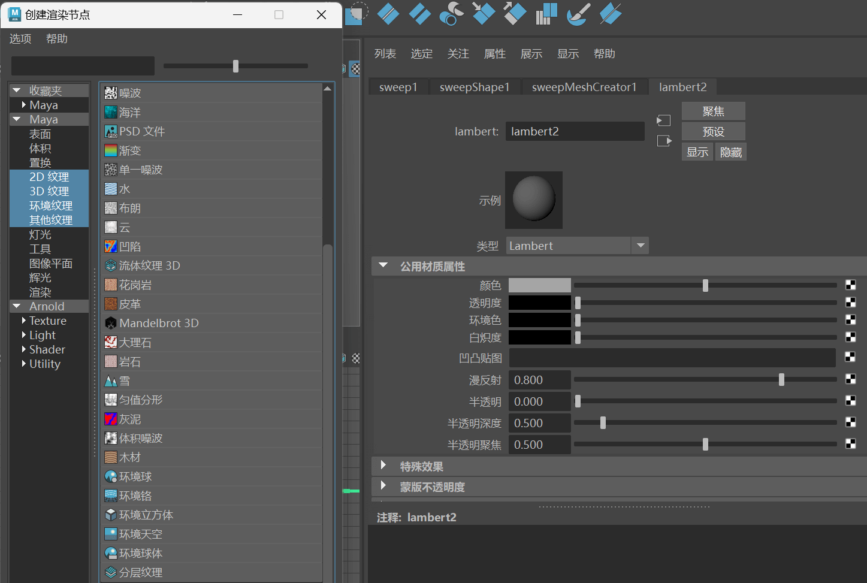The height and width of the screenshot is (583, 867).
Task: Open the 列表 menu in attribute editor
Action: point(385,54)
